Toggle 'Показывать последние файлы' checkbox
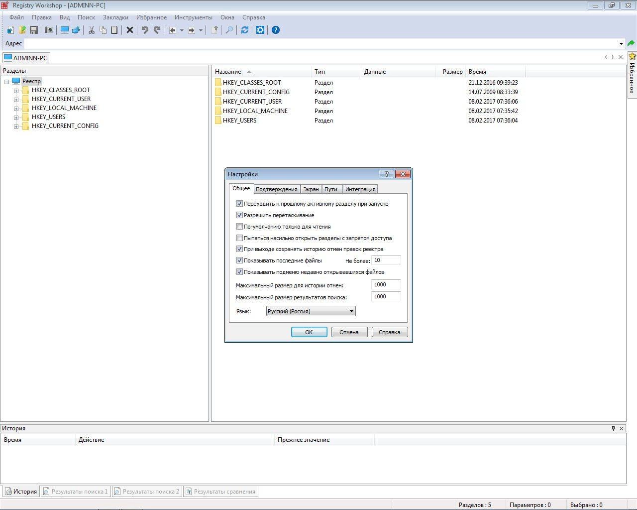 pyautogui.click(x=239, y=260)
